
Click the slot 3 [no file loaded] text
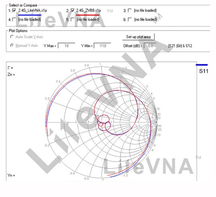point(145,10)
